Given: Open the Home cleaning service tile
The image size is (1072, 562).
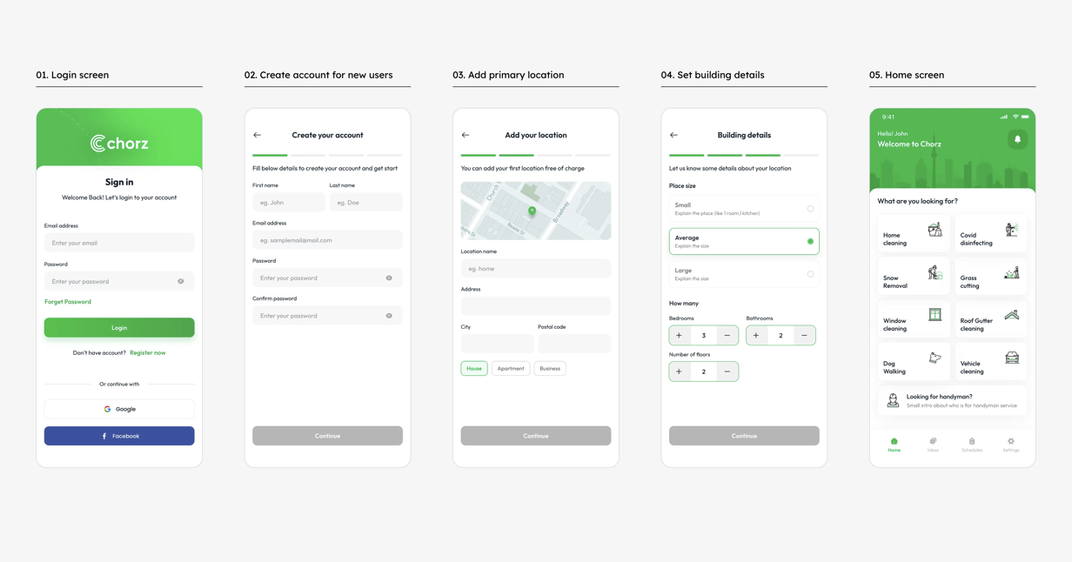Looking at the screenshot, I should 913,235.
